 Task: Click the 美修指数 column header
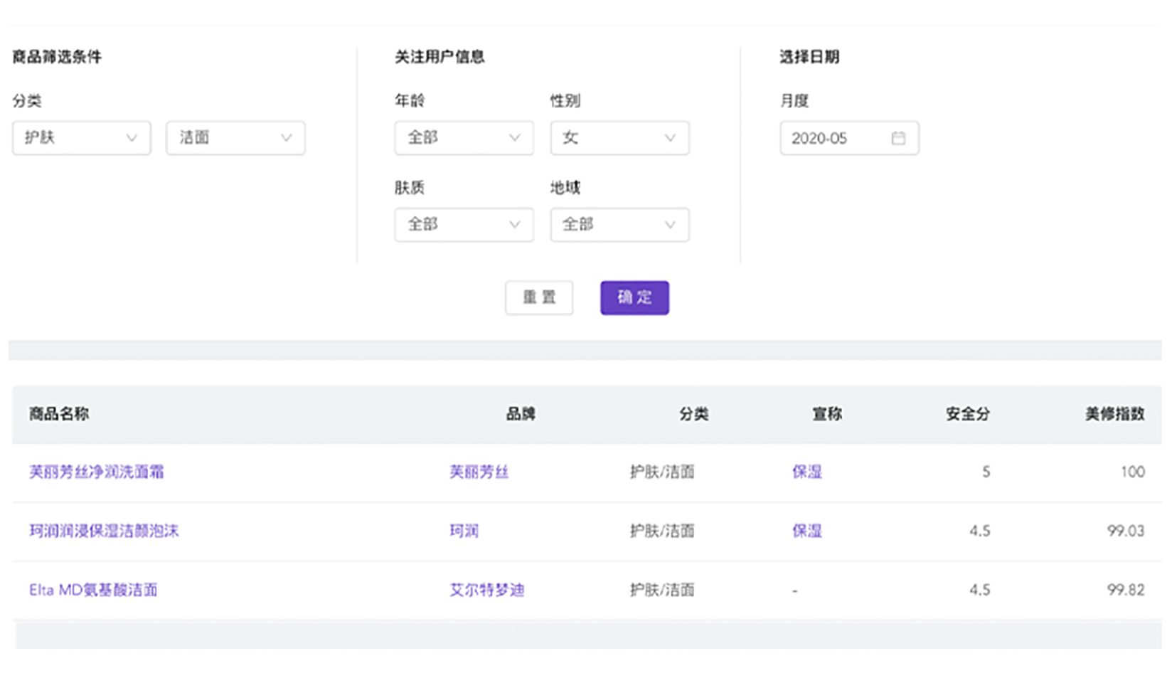[x=1114, y=414]
